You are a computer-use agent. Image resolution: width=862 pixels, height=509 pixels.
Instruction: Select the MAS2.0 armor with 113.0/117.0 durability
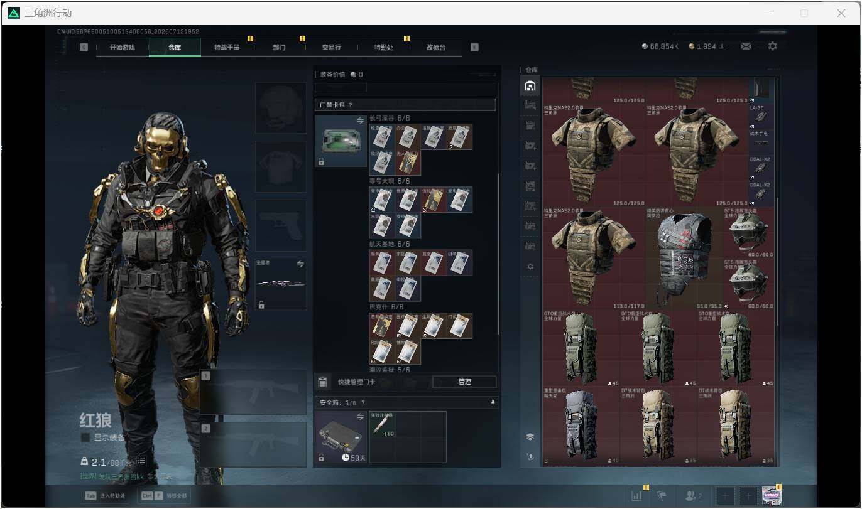[594, 258]
